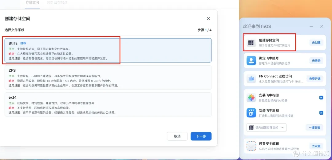Click the storage drives icon for 创建存储空间
The width and height of the screenshot is (332, 160).
click(x=251, y=43)
